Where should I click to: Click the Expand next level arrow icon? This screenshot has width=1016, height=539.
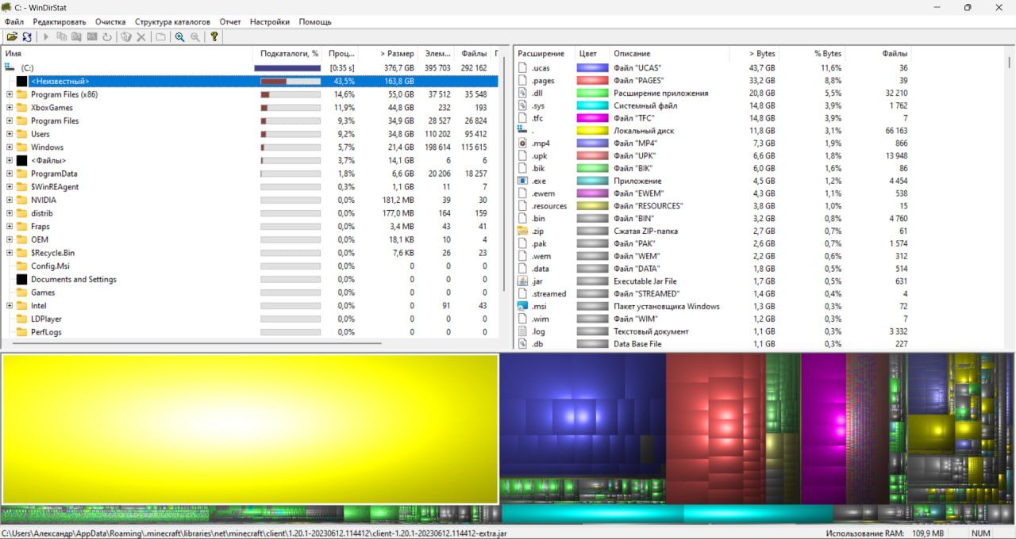click(x=45, y=36)
